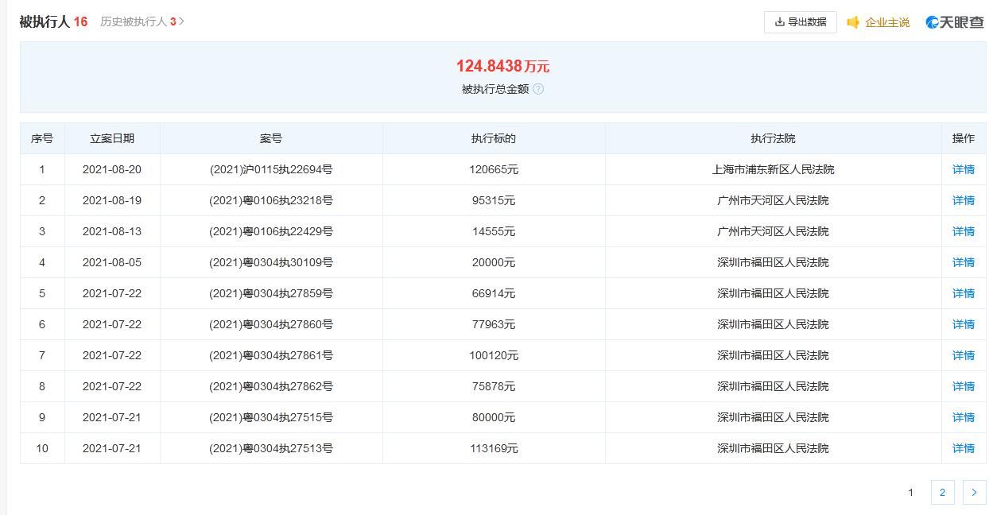Open 详情 for case 粤0304执27513号
This screenshot has width=989, height=515.
coord(963,448)
